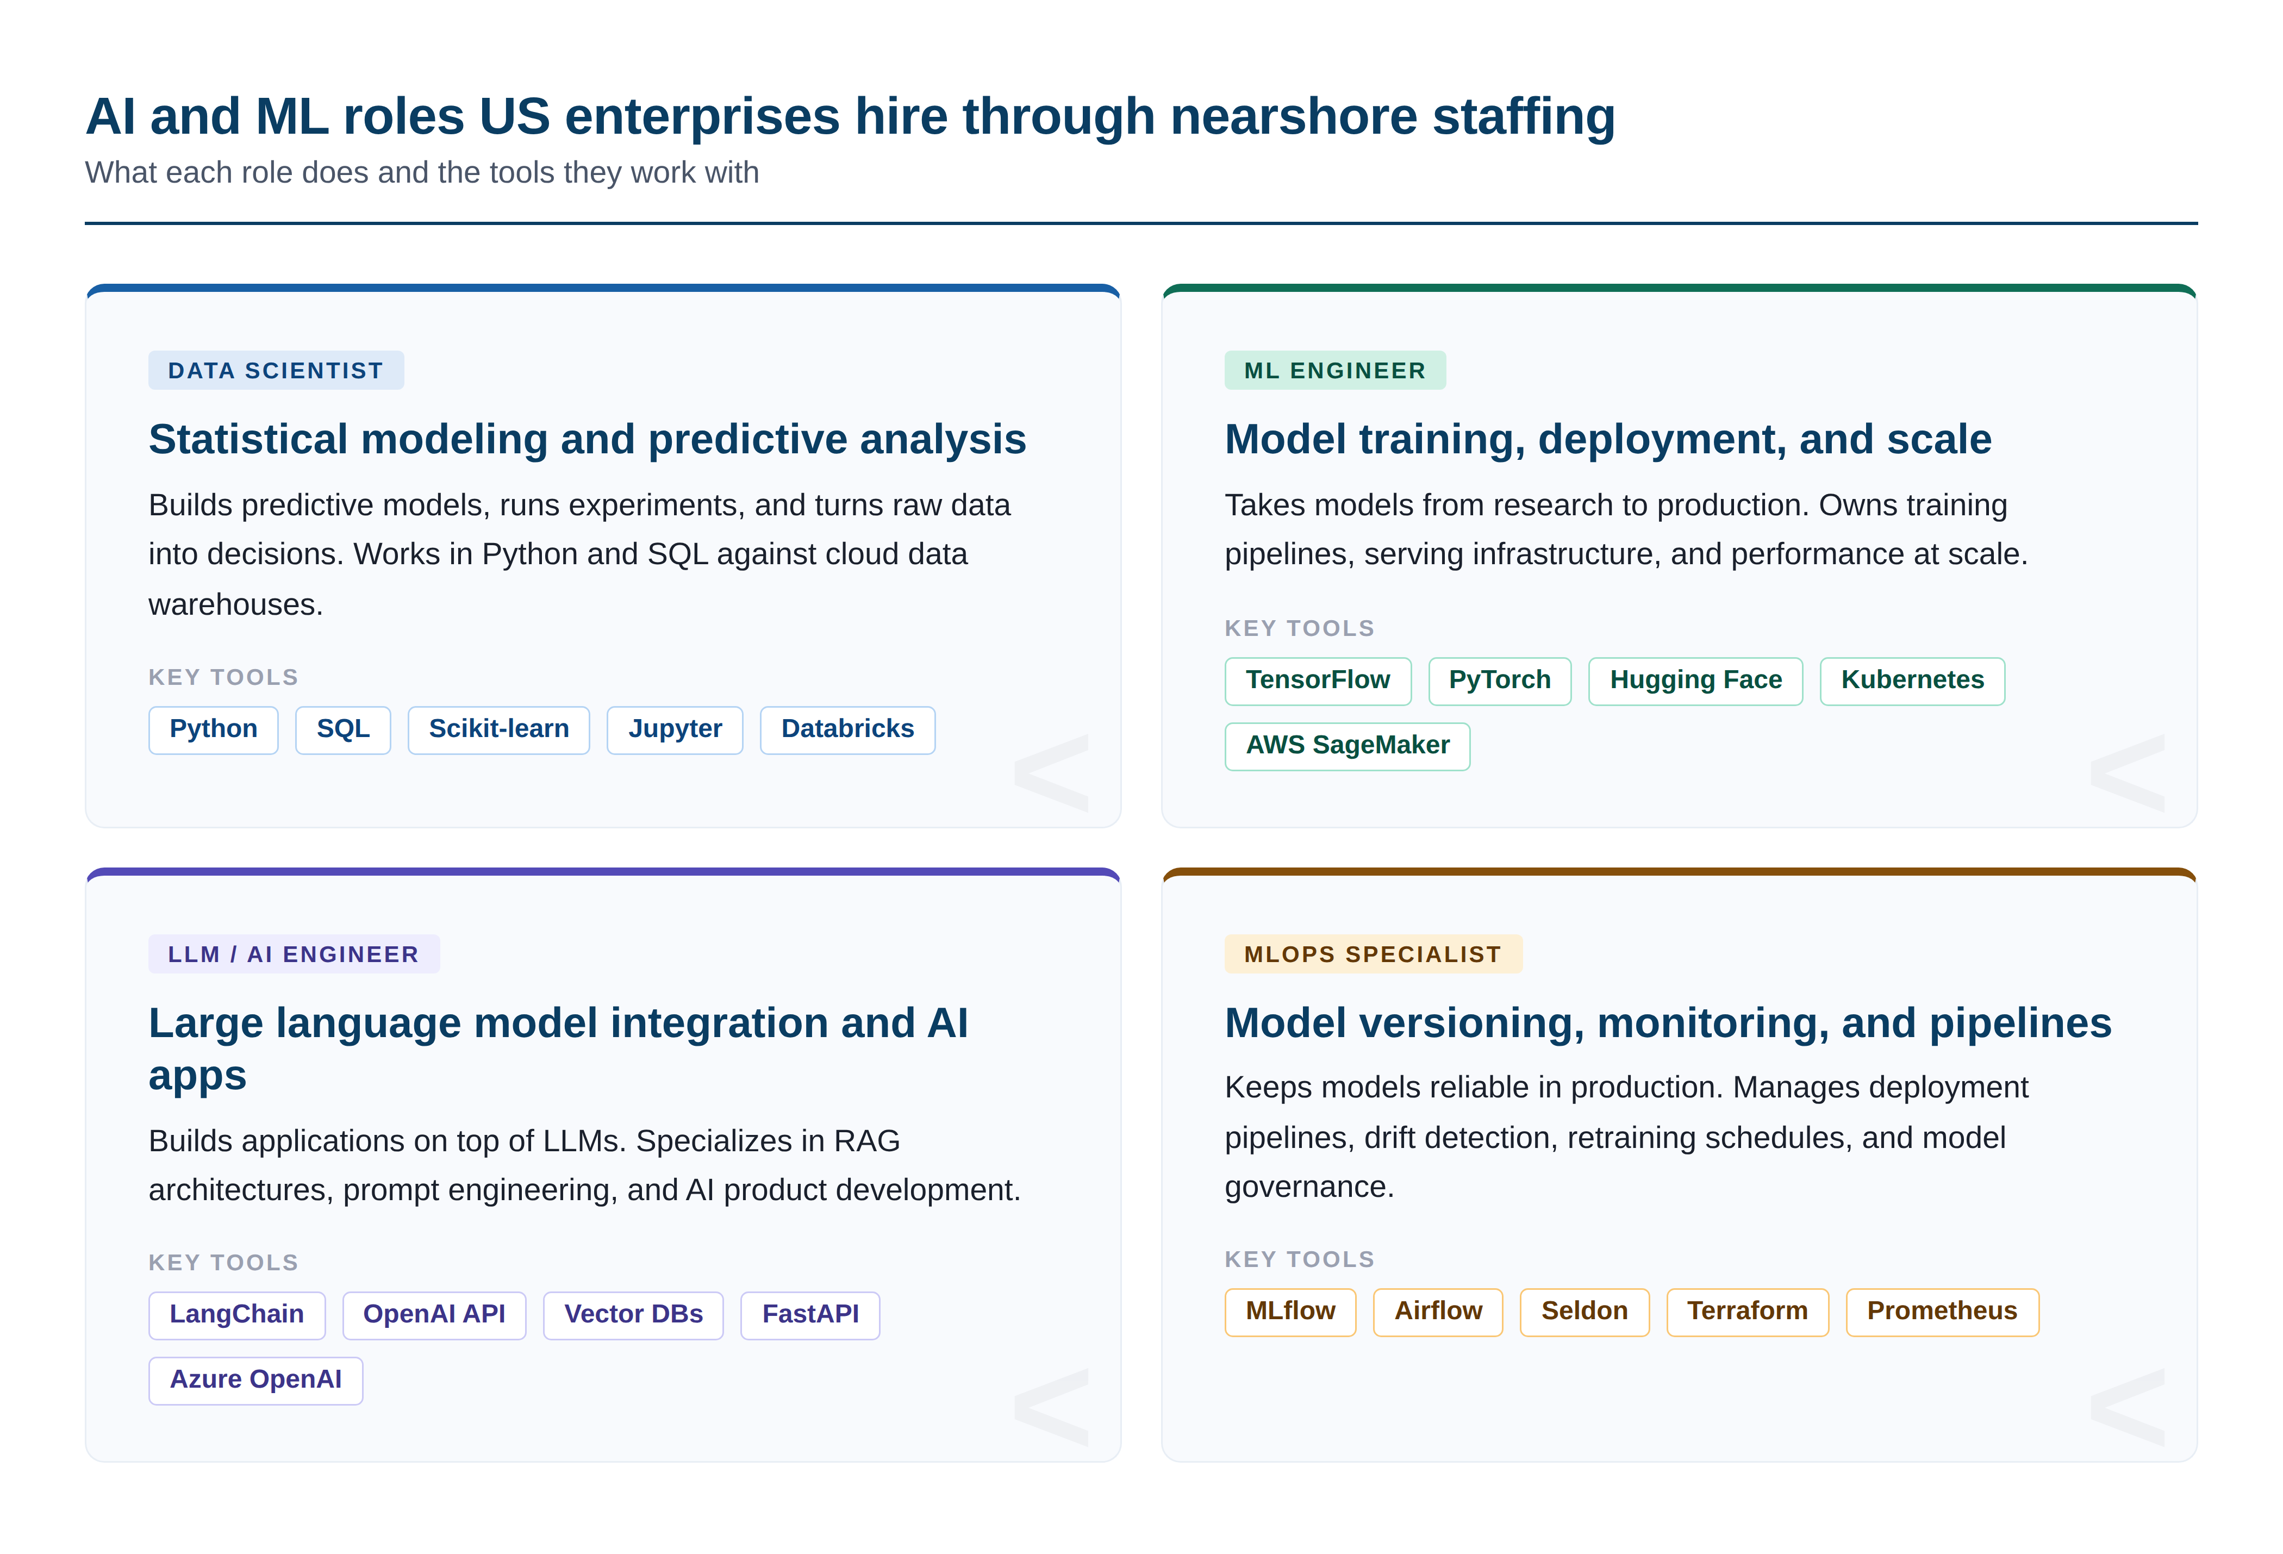2283x1554 pixels.
Task: Click the chevron in LLM Engineer card
Action: pos(1051,1407)
